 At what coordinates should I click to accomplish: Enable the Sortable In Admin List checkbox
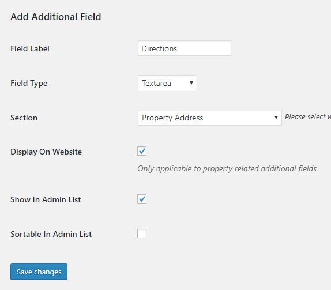pos(142,233)
